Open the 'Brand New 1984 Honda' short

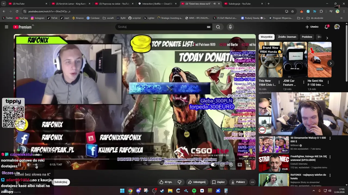coord(271,60)
